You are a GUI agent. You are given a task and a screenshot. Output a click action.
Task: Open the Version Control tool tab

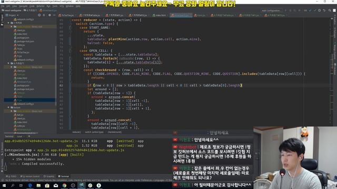tap(30, 176)
